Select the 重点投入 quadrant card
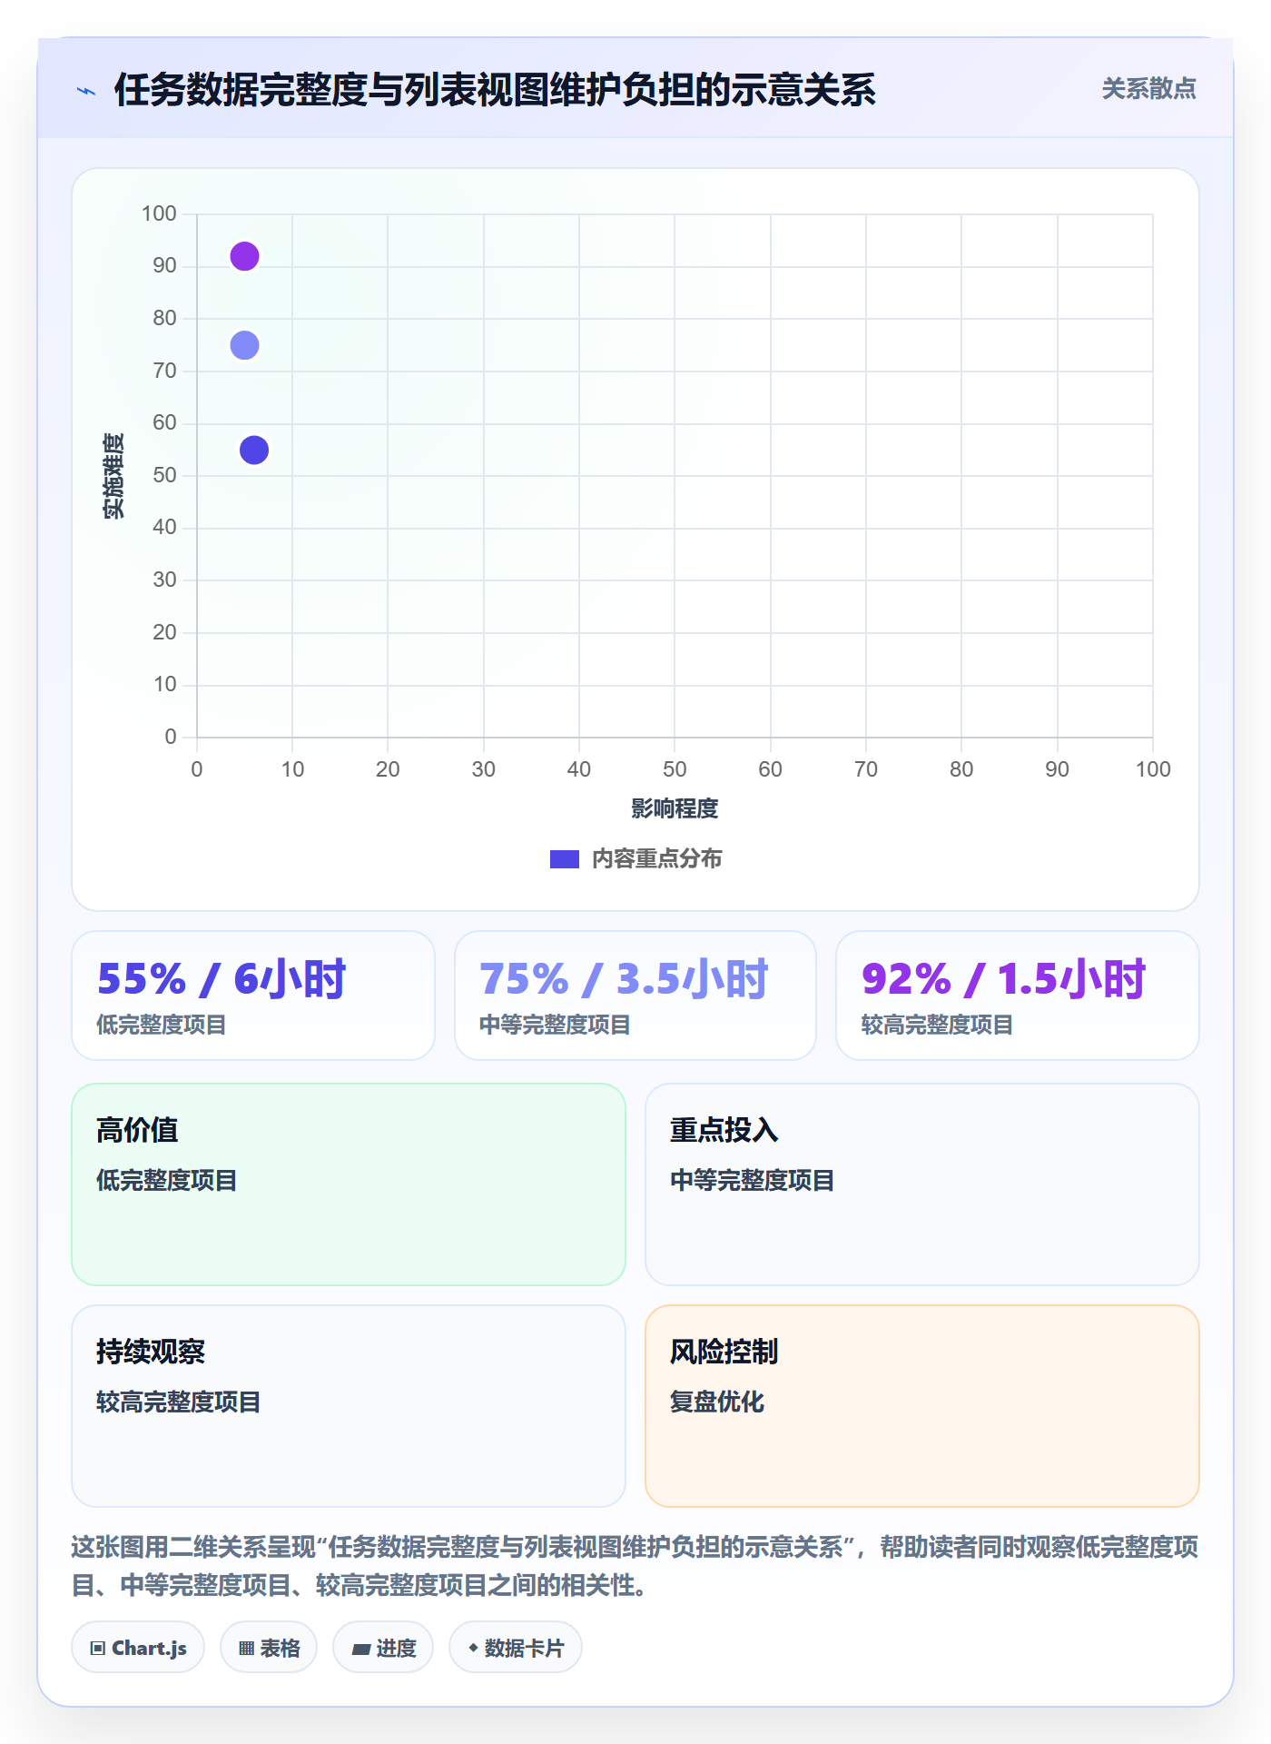 coord(922,1184)
